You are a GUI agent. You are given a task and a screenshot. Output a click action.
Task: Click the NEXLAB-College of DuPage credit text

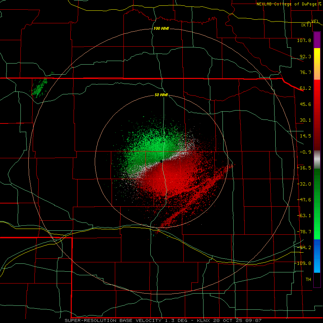286,4
